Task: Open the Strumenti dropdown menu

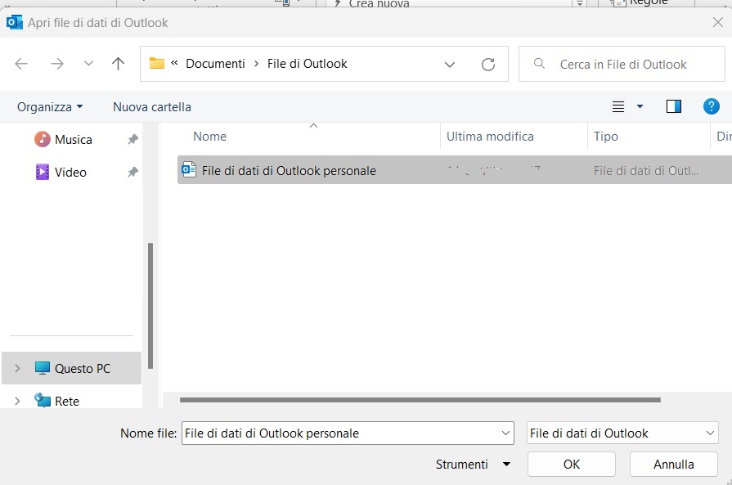Action: click(473, 465)
